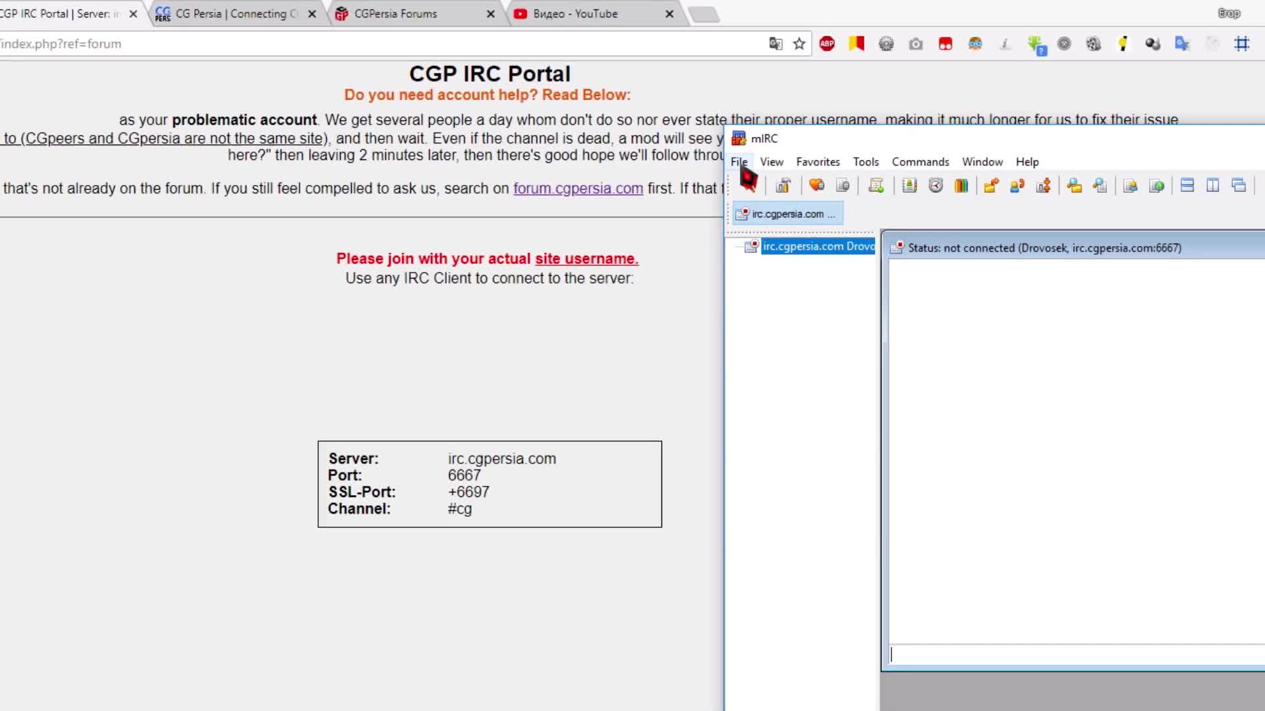Screen dimensions: 1265x711
Task: Open mIRC Colors icon
Action: (x=961, y=186)
